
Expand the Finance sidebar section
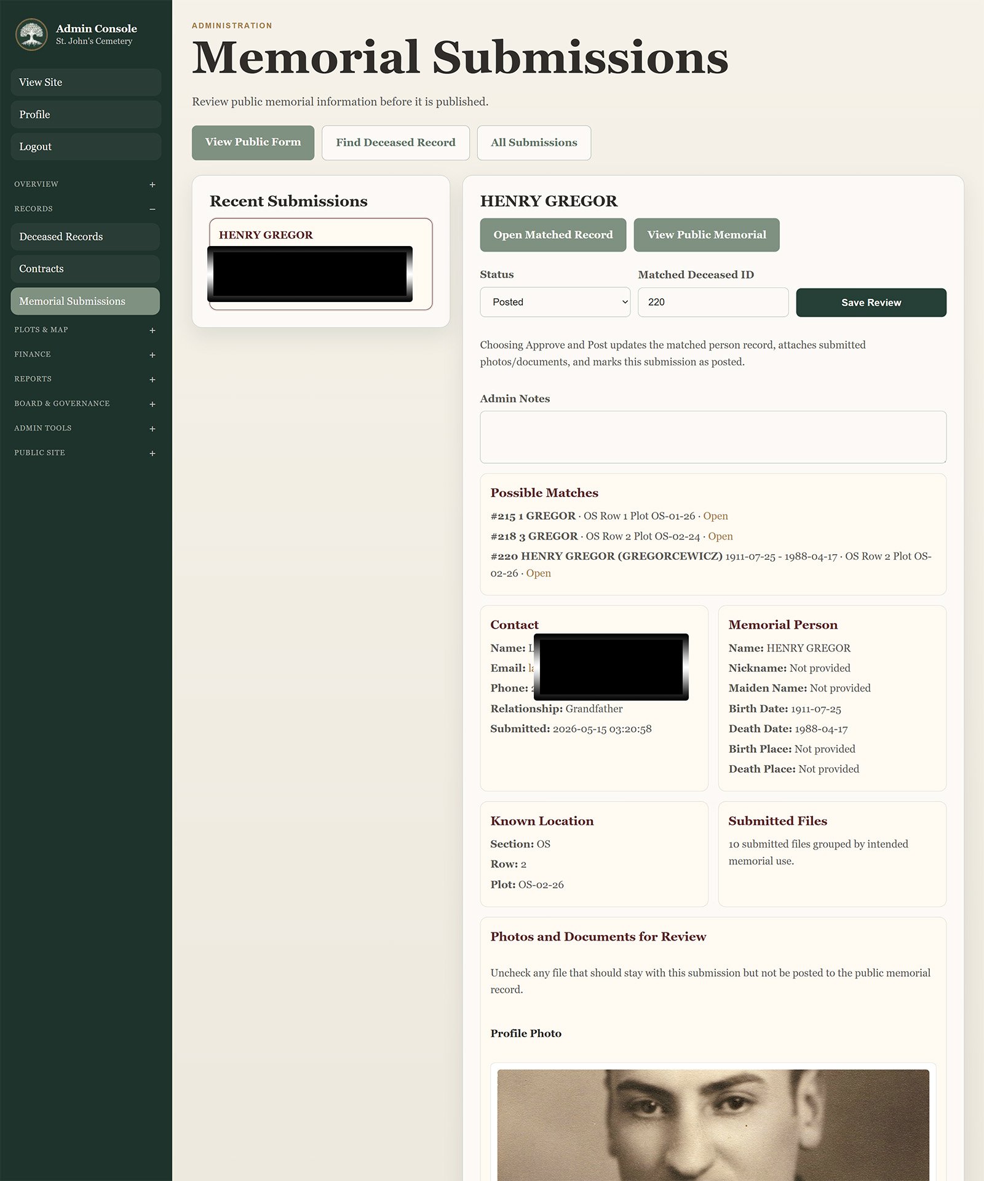[85, 355]
